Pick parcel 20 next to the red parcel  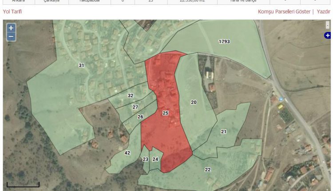[194, 102]
